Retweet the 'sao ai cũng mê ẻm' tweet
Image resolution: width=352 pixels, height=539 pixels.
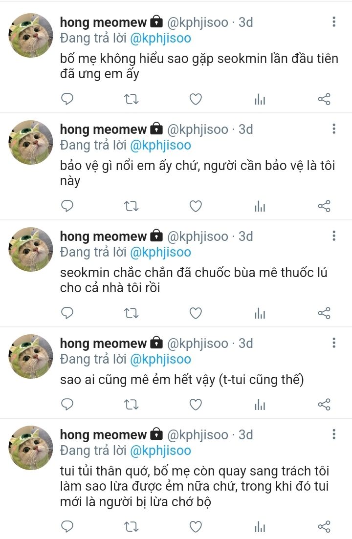(131, 405)
